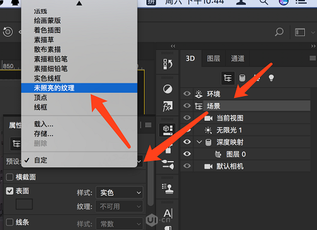
Task: Toggle visibility of 场景
Action: point(187,106)
